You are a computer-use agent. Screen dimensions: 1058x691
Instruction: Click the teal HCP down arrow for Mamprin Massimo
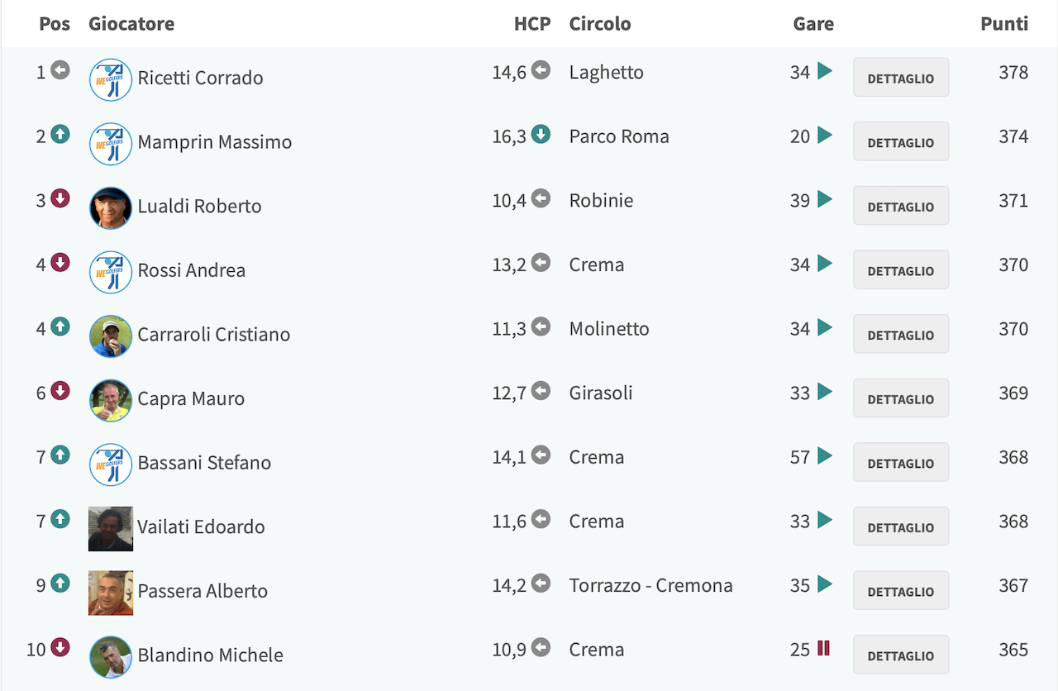pyautogui.click(x=541, y=134)
